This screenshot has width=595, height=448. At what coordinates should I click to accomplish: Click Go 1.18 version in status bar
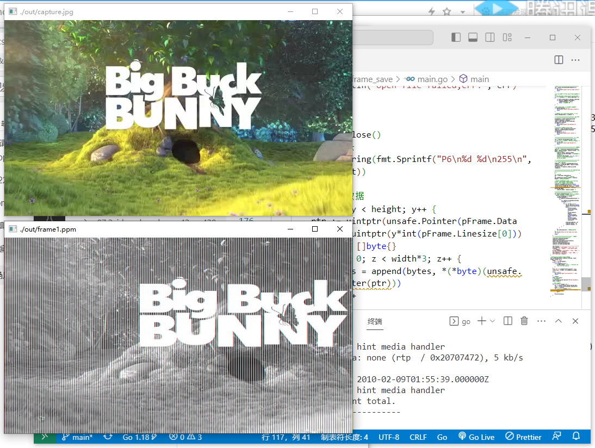pos(139,437)
